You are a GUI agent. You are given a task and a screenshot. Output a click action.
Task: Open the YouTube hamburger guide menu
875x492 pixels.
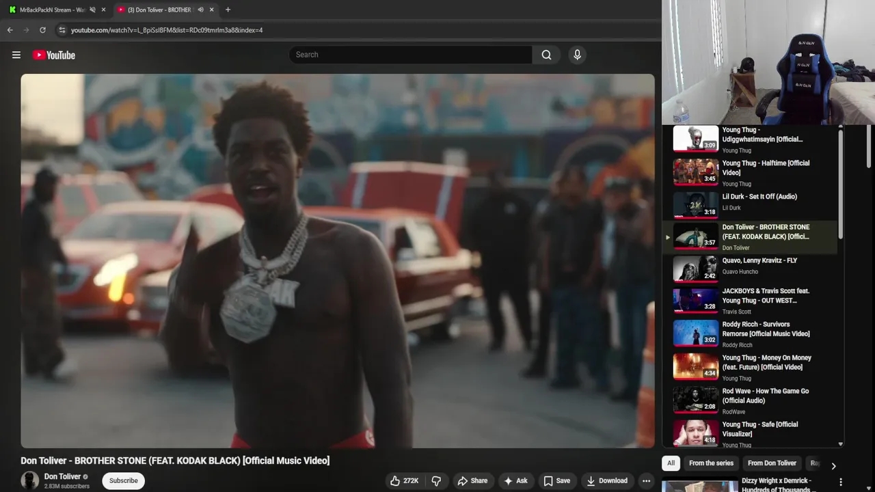(16, 55)
